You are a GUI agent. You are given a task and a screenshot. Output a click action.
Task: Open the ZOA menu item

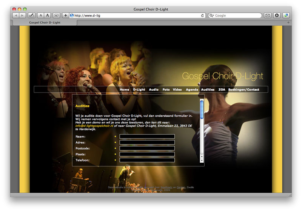(222, 89)
